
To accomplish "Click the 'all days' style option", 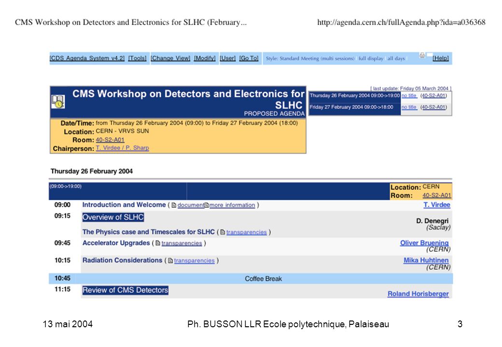I will point(396,58).
